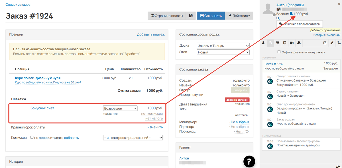
Task: Open the 'из настроек предложений' commission dropdown
Action: pyautogui.click(x=133, y=138)
